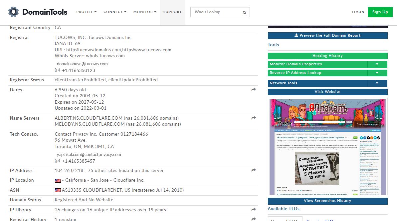The width and height of the screenshot is (397, 221).
Task: Click MELODY.NS.CLOUDFLARE.COM name server text
Action: pos(90,124)
